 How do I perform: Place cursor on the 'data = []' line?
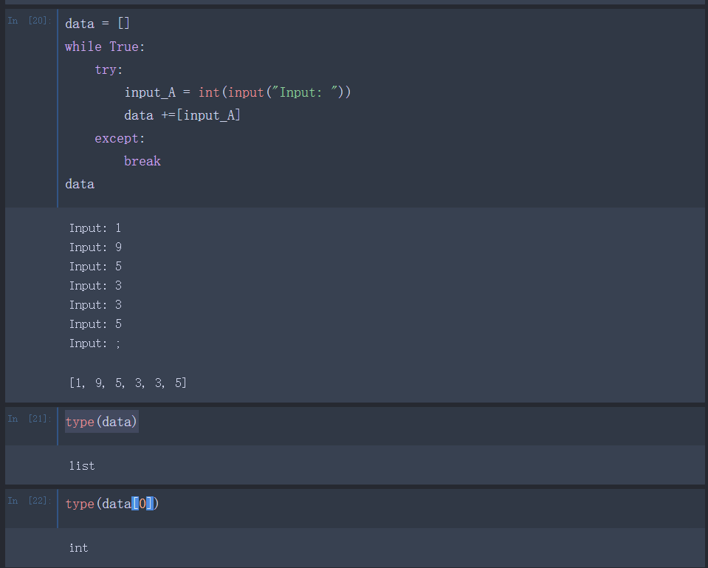[97, 24]
